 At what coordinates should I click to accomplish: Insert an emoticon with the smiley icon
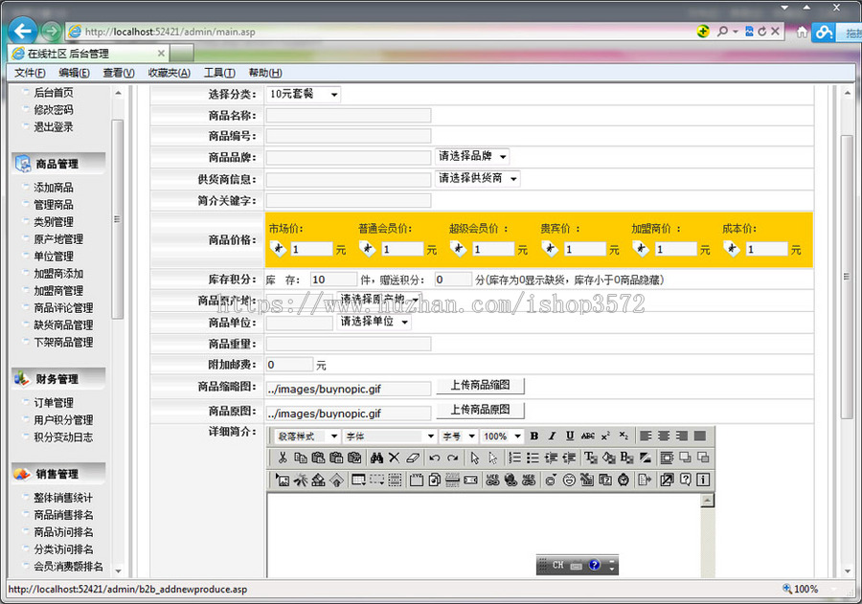tap(569, 480)
